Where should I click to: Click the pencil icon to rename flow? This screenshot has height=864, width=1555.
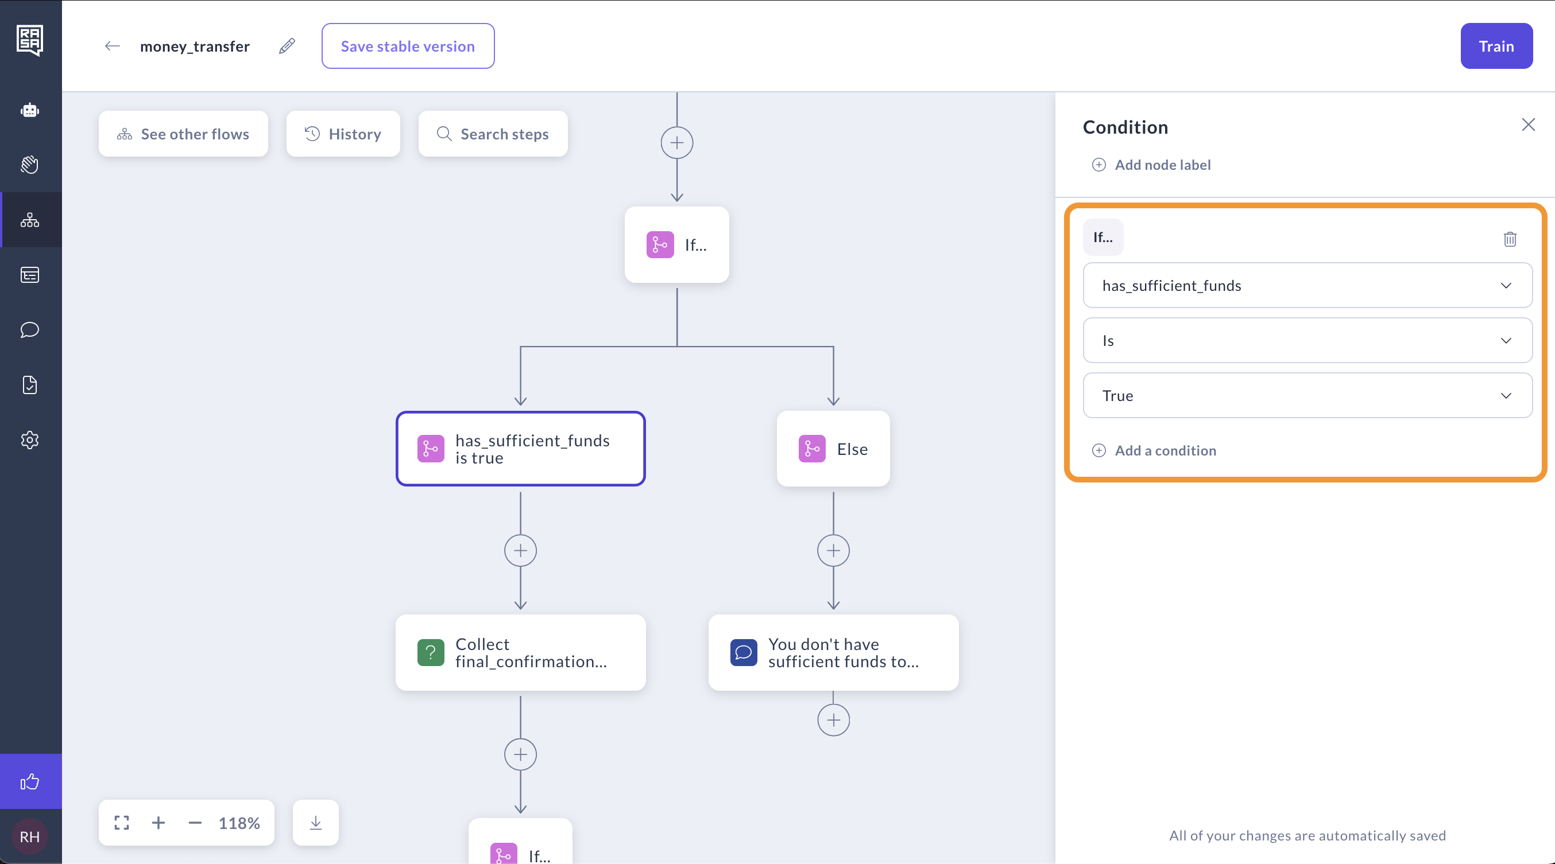pyautogui.click(x=287, y=46)
